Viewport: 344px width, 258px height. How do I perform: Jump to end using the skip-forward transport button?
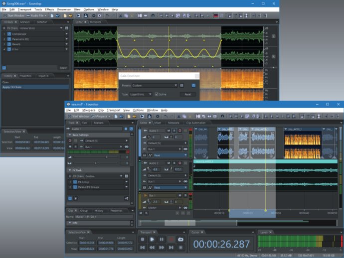(171, 248)
